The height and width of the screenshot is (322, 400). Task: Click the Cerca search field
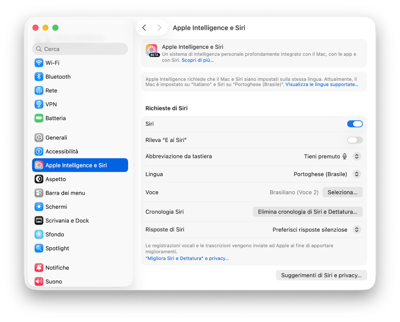[x=80, y=49]
